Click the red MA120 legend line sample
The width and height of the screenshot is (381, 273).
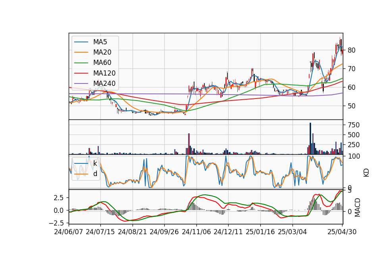pyautogui.click(x=81, y=73)
